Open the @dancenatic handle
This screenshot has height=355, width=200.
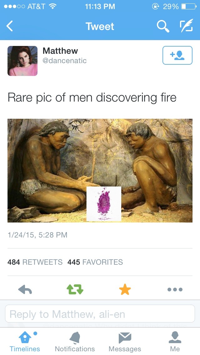[x=65, y=61]
